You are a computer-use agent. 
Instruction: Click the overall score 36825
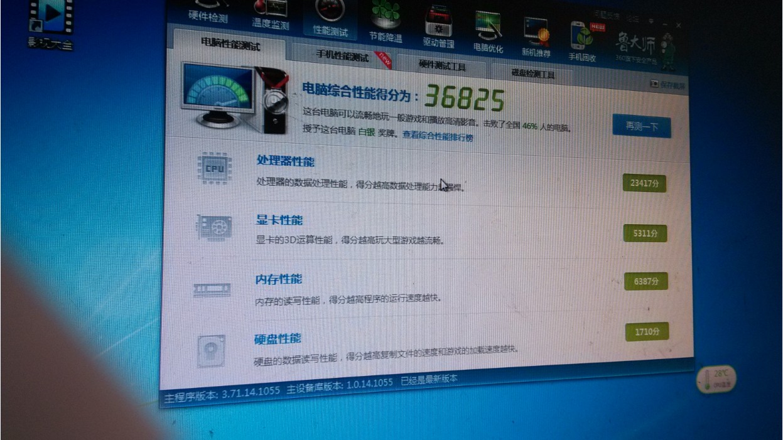point(465,99)
